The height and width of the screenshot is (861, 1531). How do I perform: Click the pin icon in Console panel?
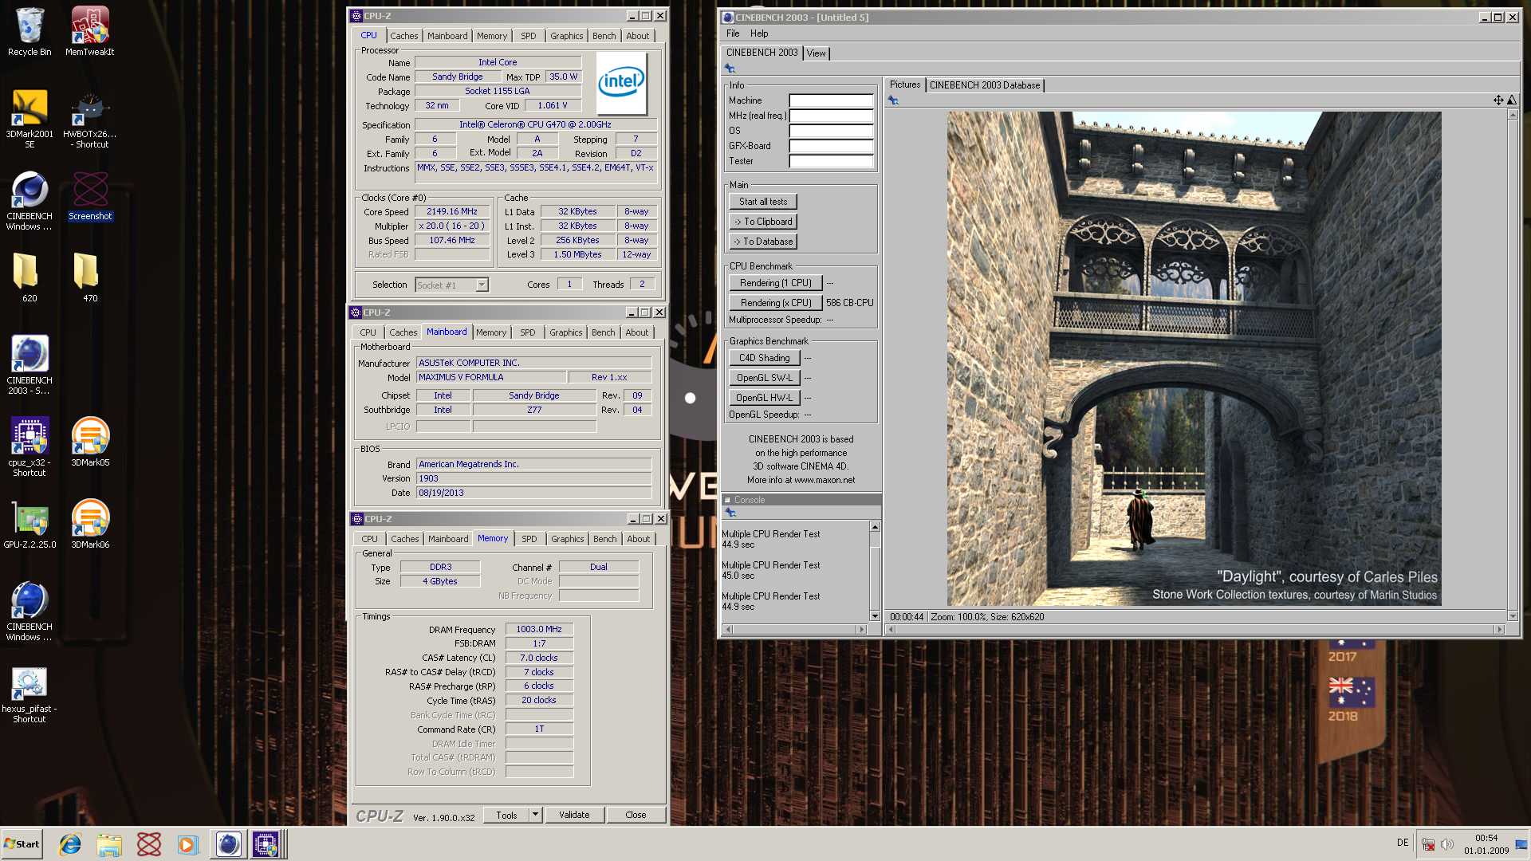730,513
